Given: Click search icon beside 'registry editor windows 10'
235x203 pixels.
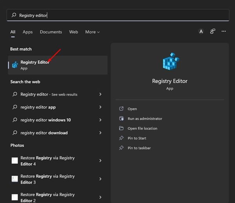Looking at the screenshot, I should tap(15, 120).
